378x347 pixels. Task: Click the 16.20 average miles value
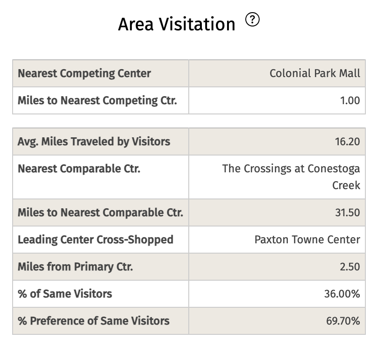[x=347, y=142]
